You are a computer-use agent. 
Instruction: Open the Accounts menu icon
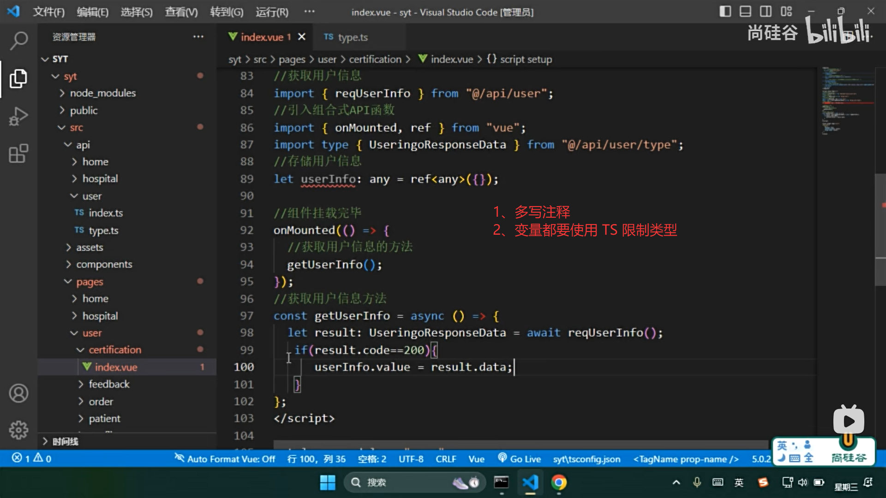[x=18, y=393]
